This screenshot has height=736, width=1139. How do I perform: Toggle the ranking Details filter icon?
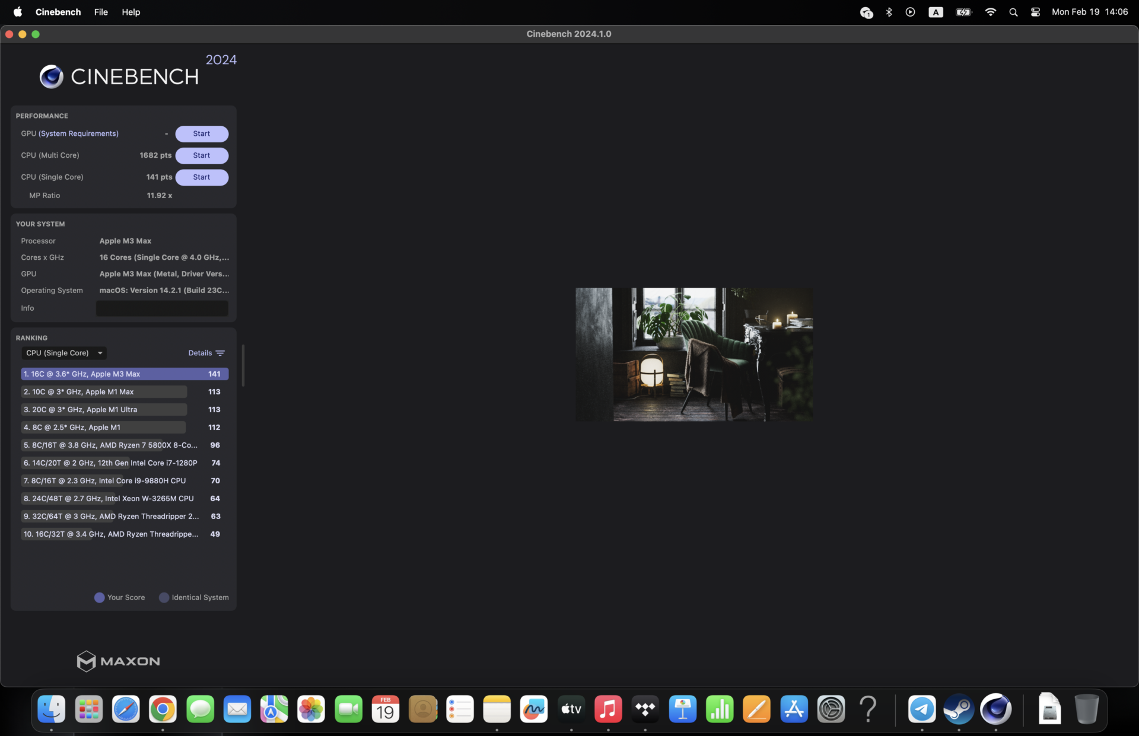[x=220, y=353]
